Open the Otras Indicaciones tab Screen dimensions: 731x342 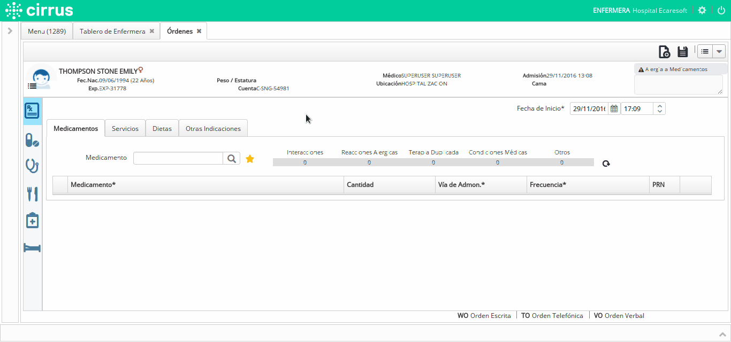point(213,129)
